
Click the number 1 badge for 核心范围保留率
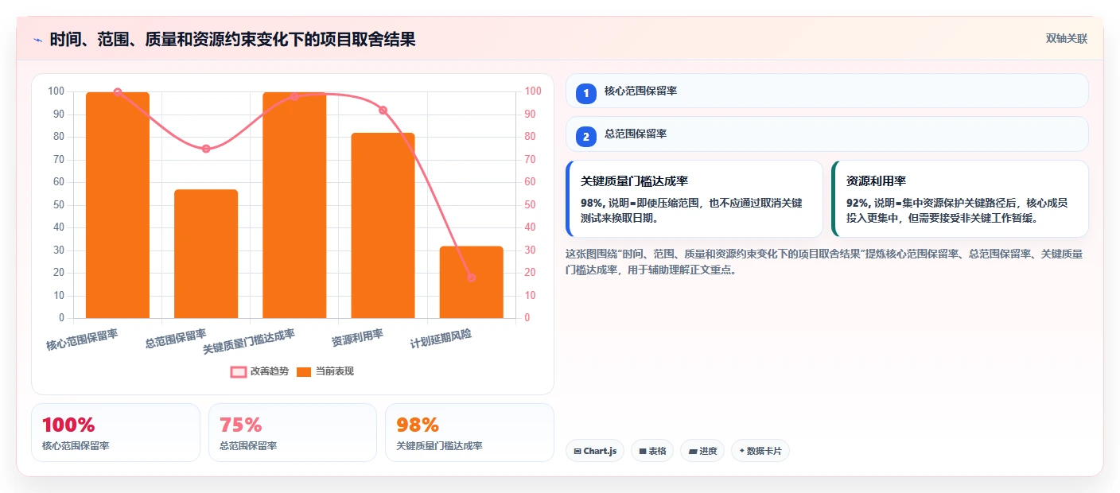click(x=586, y=94)
